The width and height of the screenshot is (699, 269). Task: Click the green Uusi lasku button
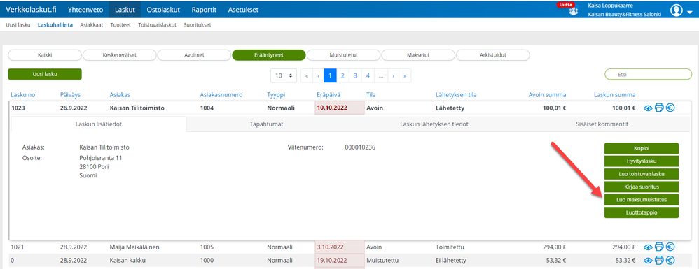(45, 74)
